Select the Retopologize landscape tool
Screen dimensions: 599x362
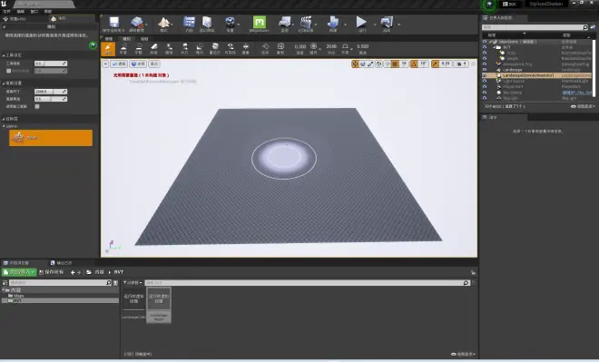pyautogui.click(x=215, y=48)
